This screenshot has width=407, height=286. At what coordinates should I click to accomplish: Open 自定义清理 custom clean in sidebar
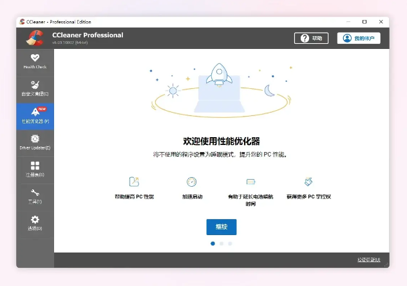pos(35,90)
